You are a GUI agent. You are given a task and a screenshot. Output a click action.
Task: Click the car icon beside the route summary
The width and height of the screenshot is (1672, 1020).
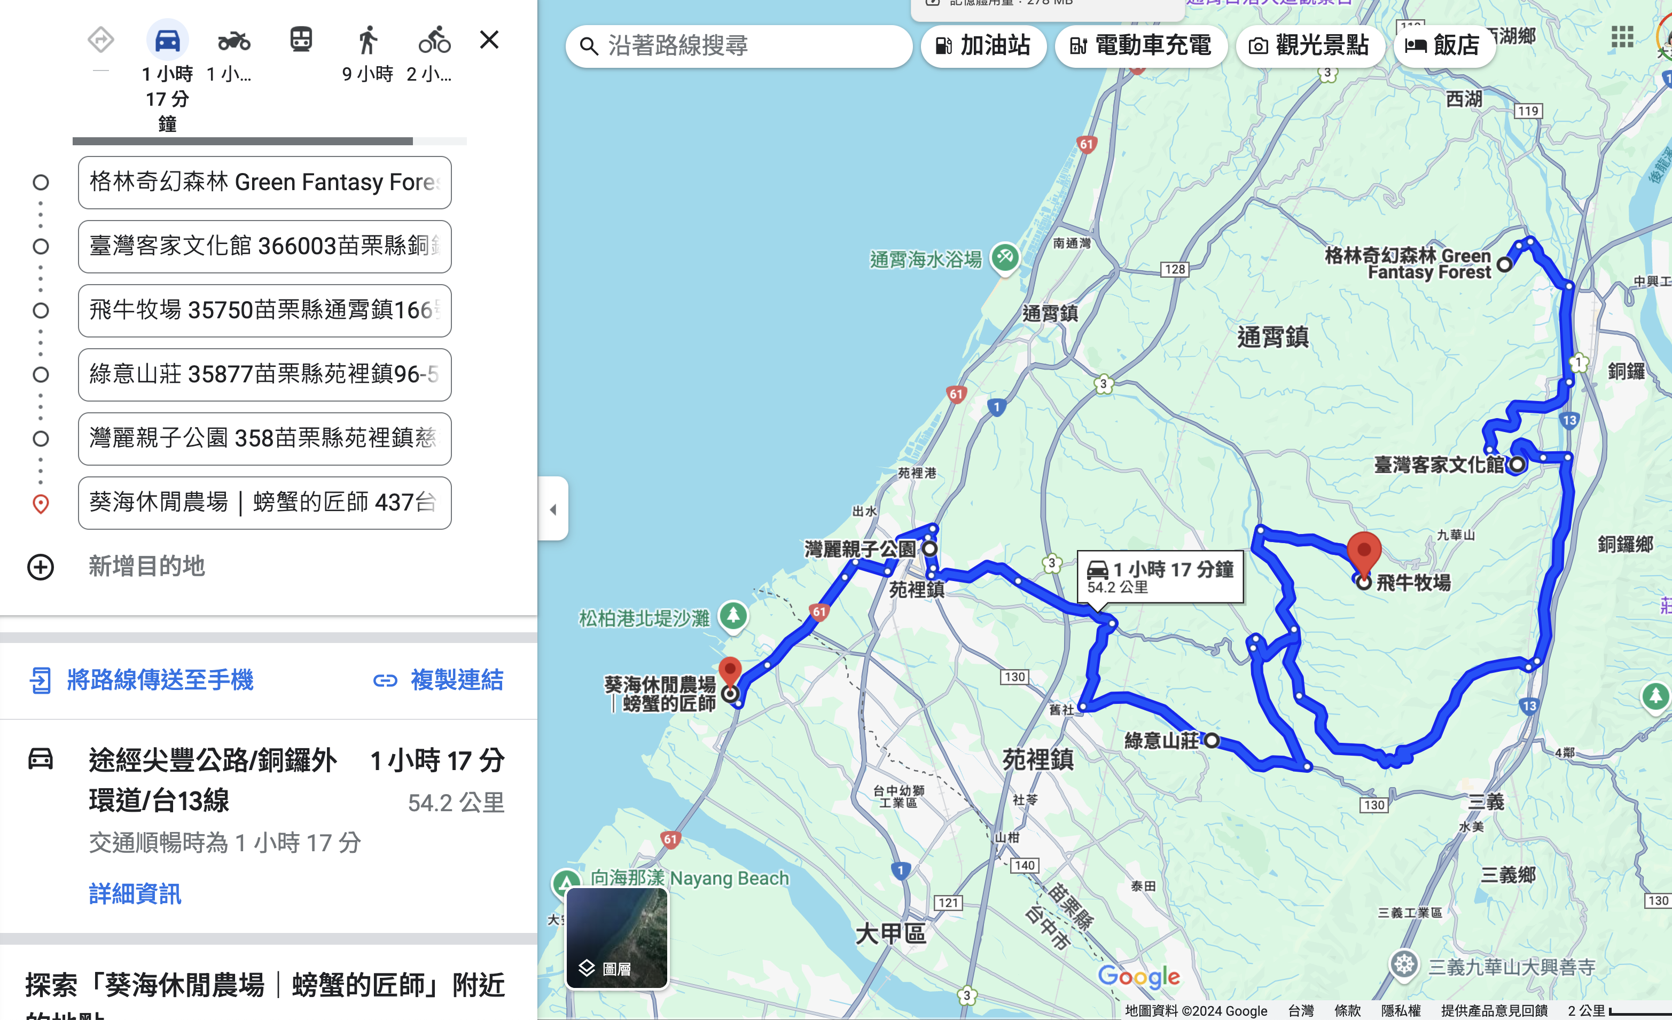(x=41, y=759)
